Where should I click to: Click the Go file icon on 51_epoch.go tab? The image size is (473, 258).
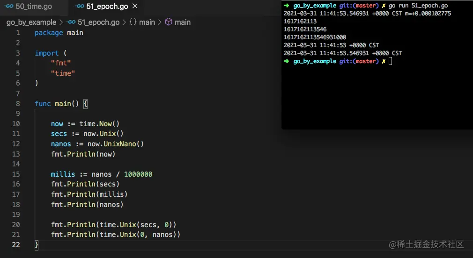tap(80, 7)
